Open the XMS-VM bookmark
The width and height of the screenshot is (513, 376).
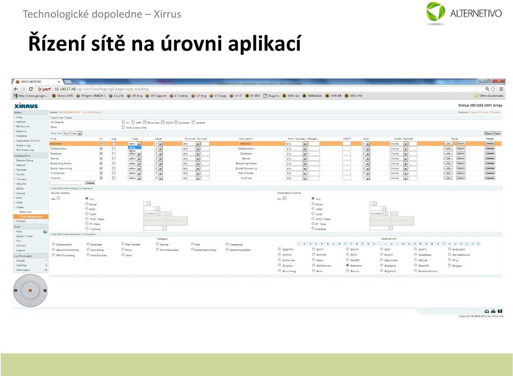tap(353, 96)
